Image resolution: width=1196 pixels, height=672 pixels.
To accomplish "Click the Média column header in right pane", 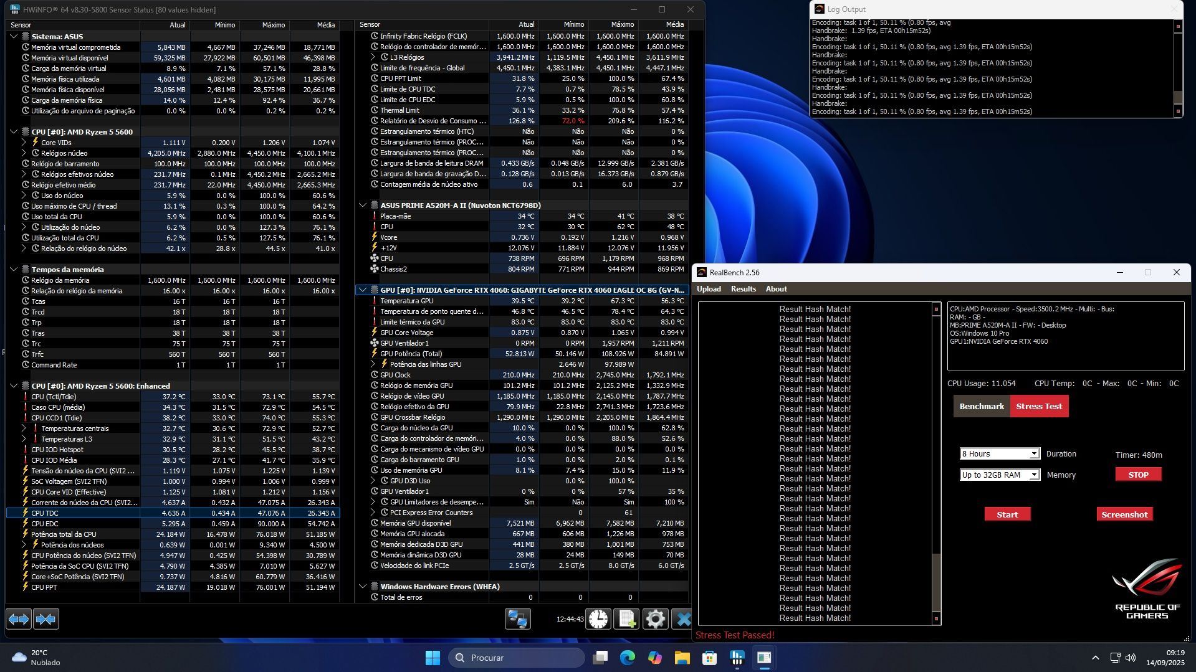I will click(x=664, y=25).
